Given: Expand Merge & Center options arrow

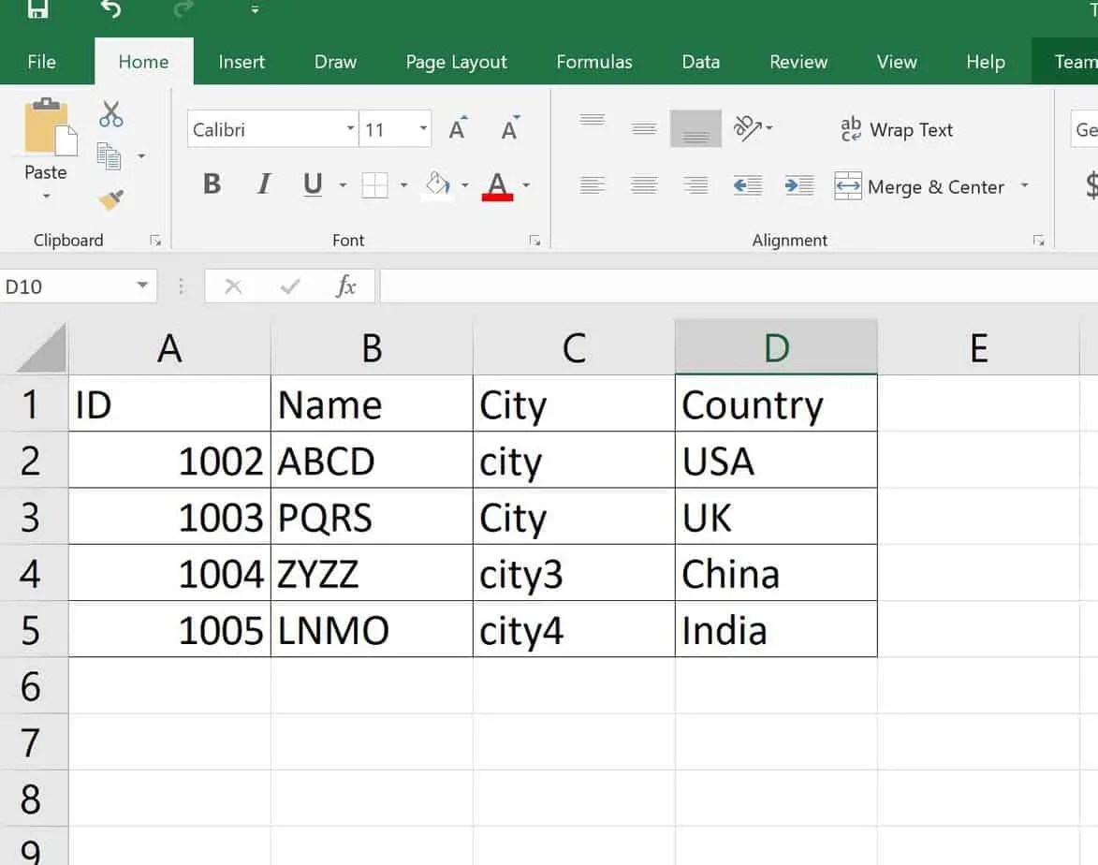Looking at the screenshot, I should (1024, 185).
